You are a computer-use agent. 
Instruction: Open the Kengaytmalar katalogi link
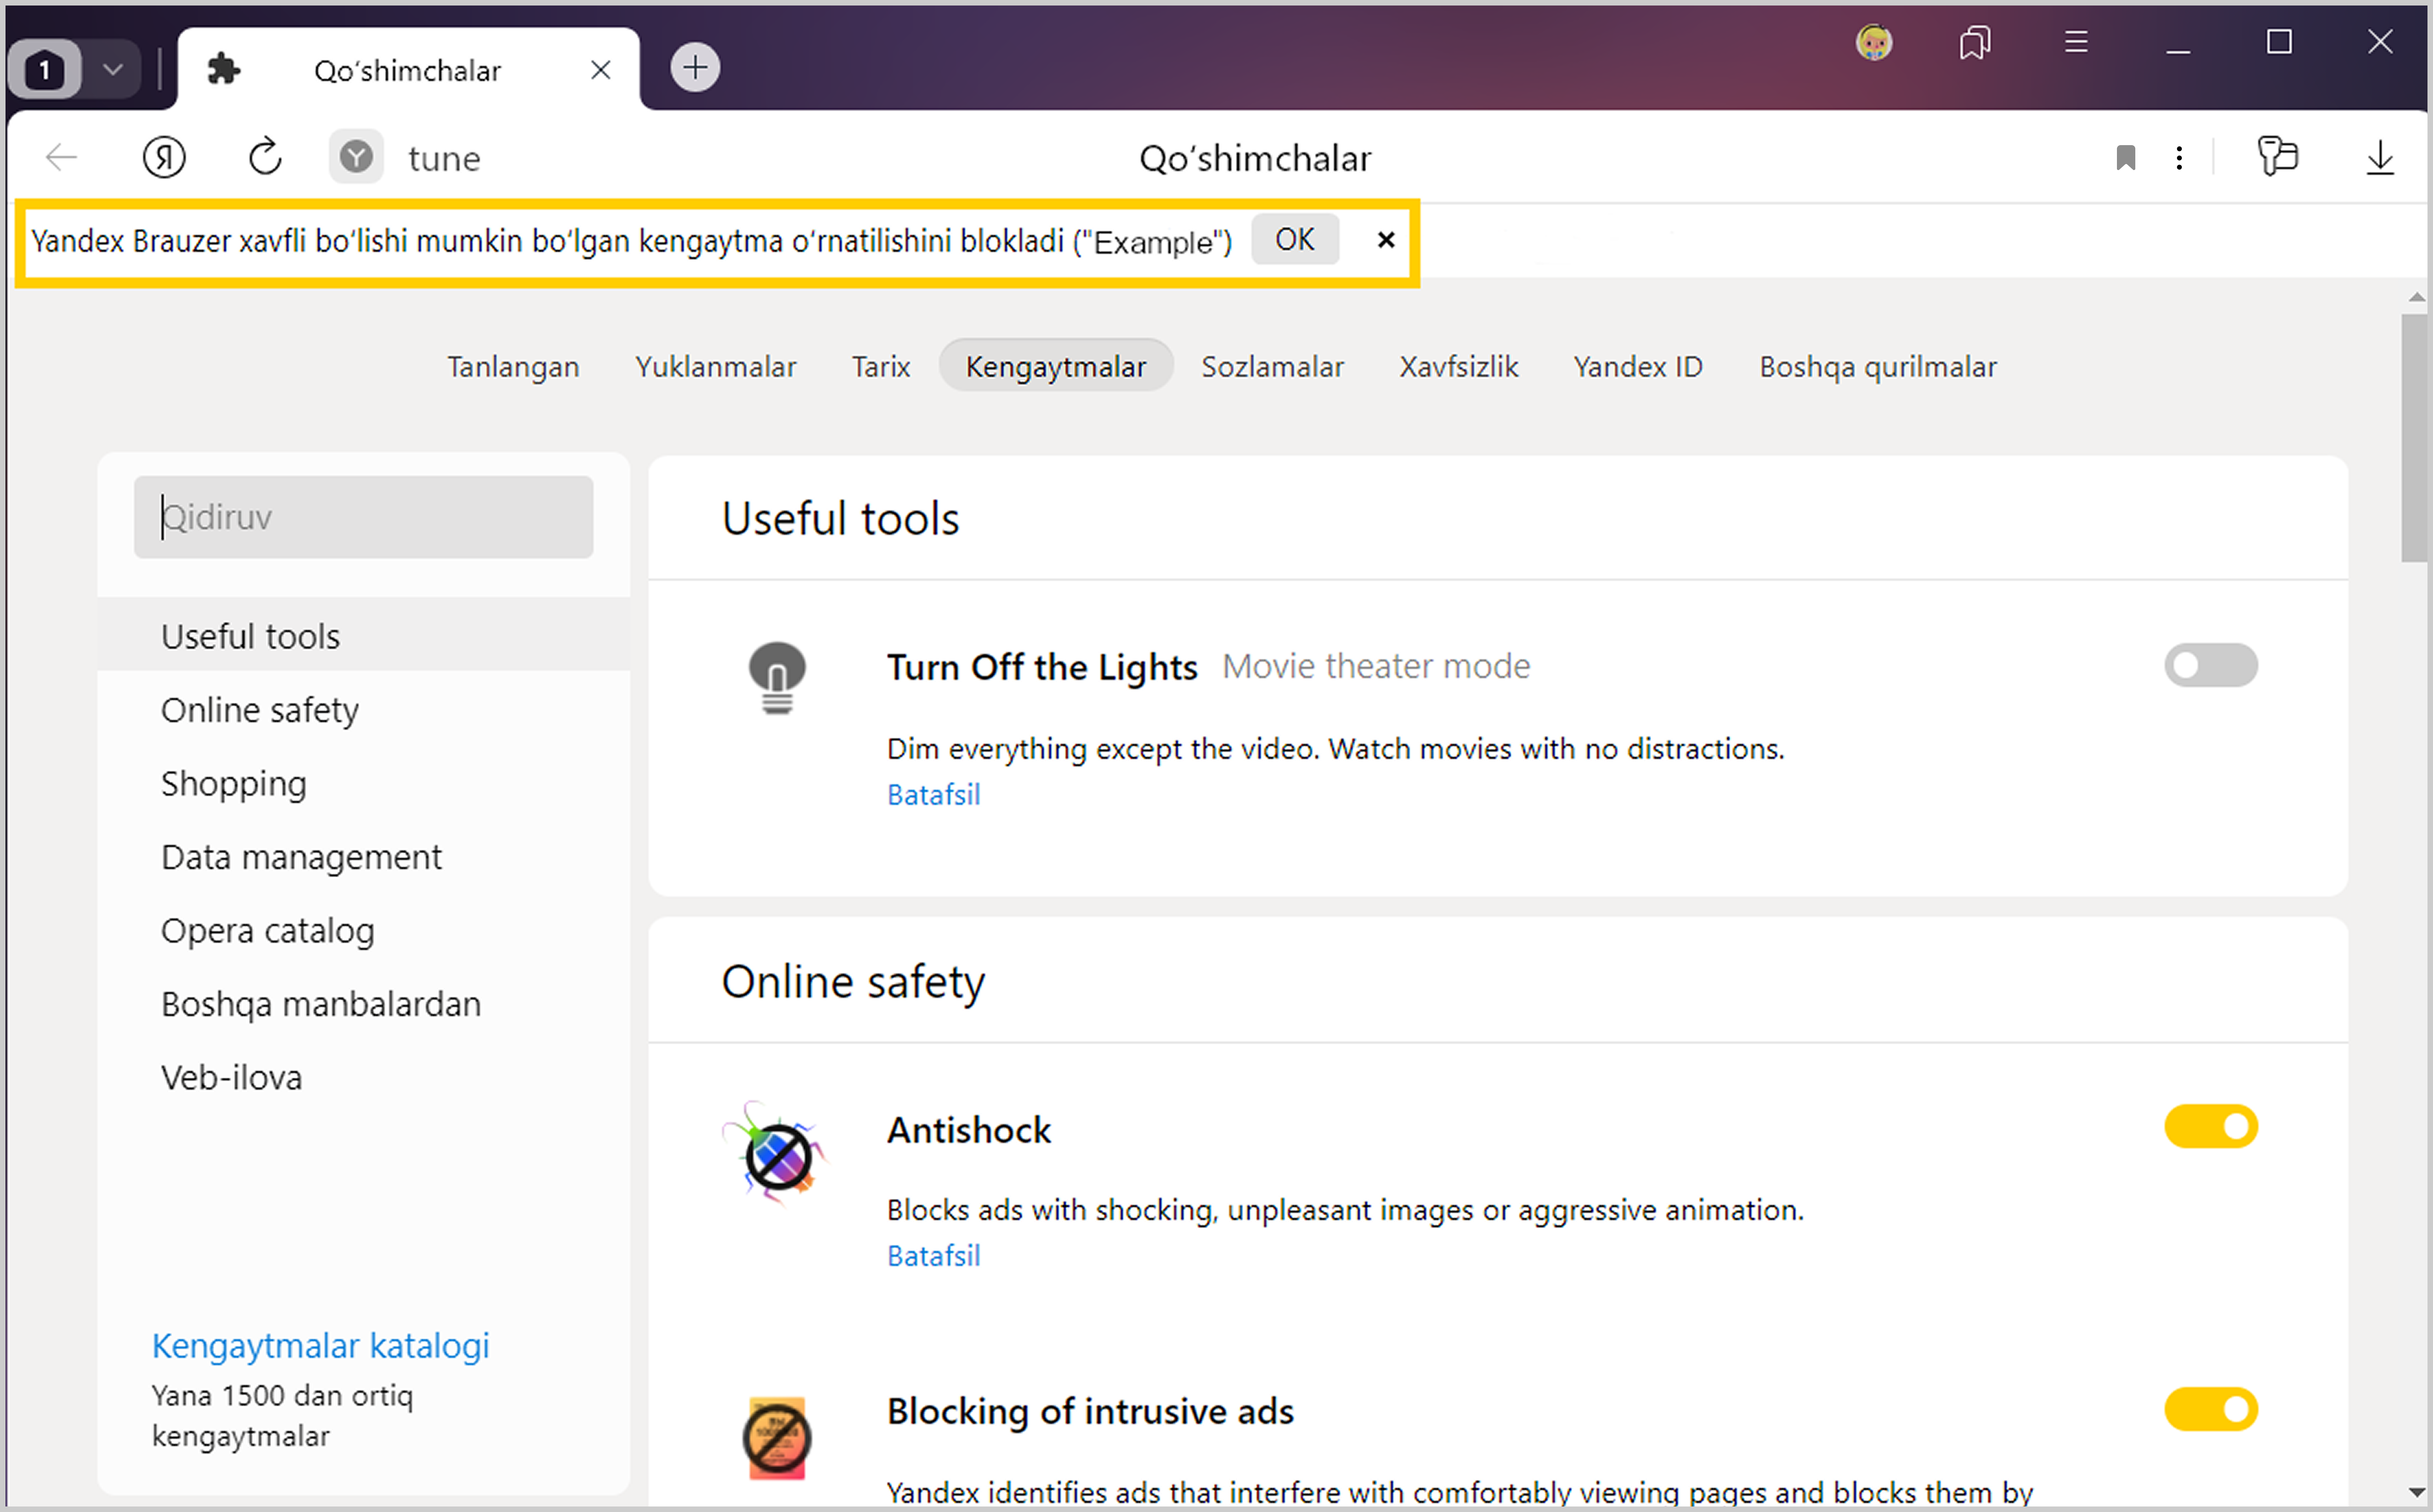coord(320,1345)
